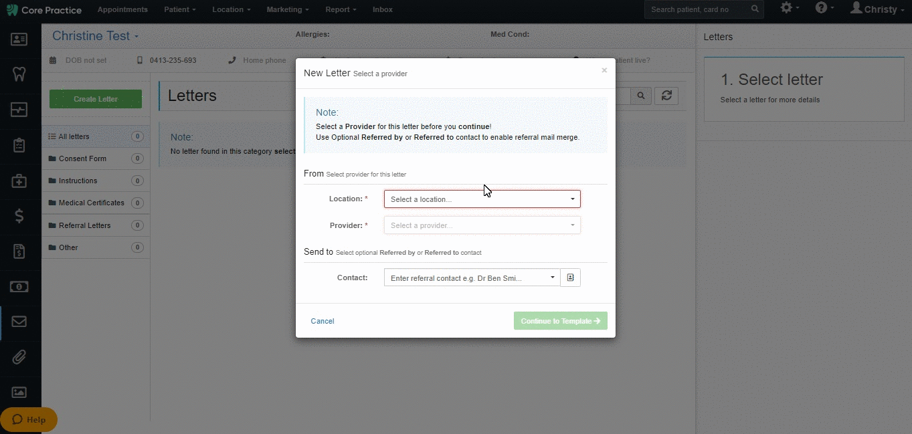Viewport: 912px width, 434px height.
Task: Open the Patient menu in navigation bar
Action: pos(180,9)
